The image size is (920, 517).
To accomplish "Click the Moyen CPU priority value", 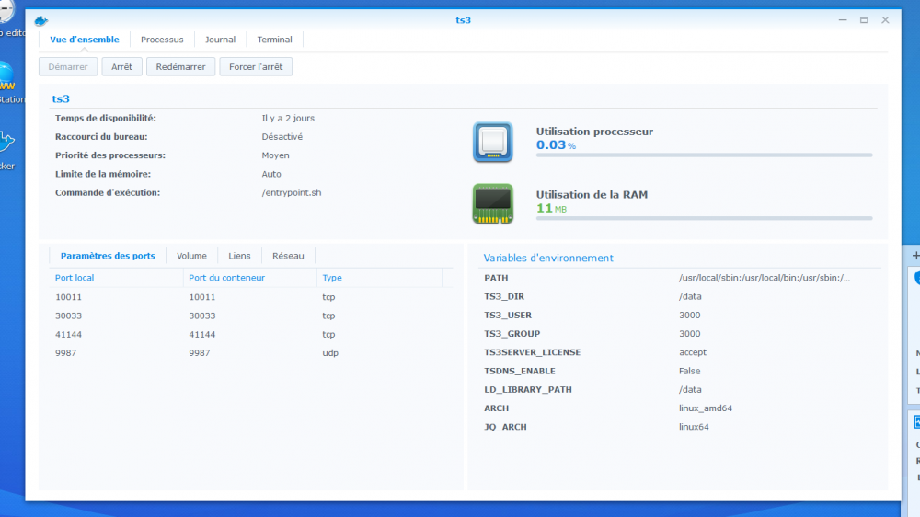I will (x=275, y=155).
